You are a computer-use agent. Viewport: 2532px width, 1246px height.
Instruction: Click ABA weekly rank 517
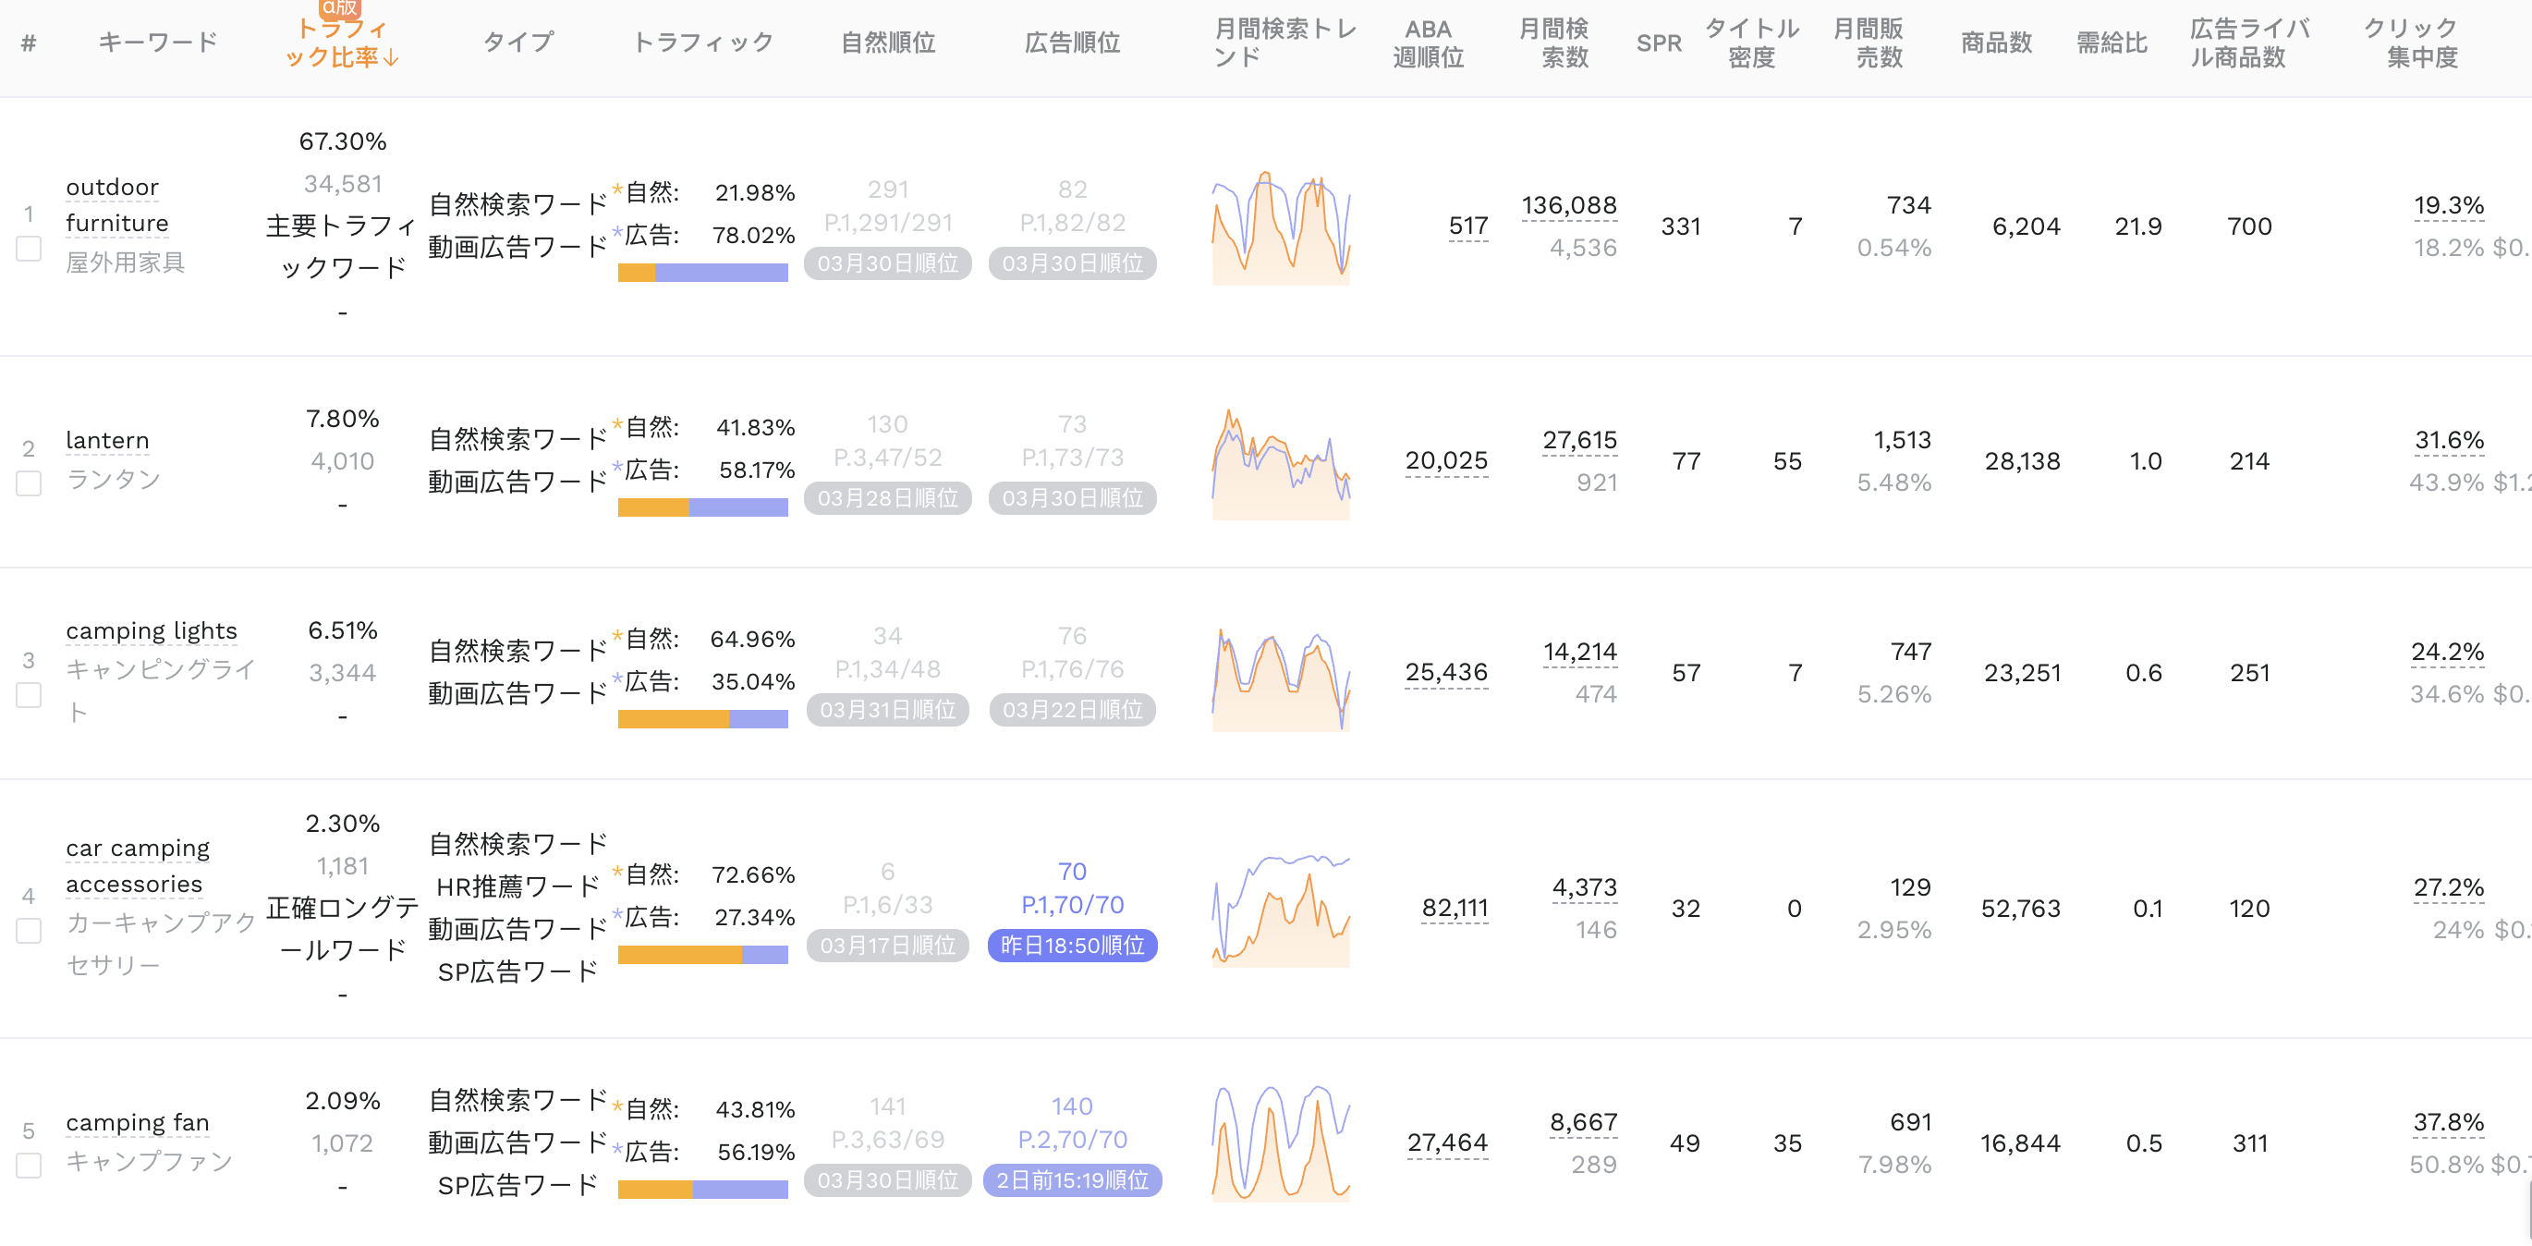click(1468, 226)
